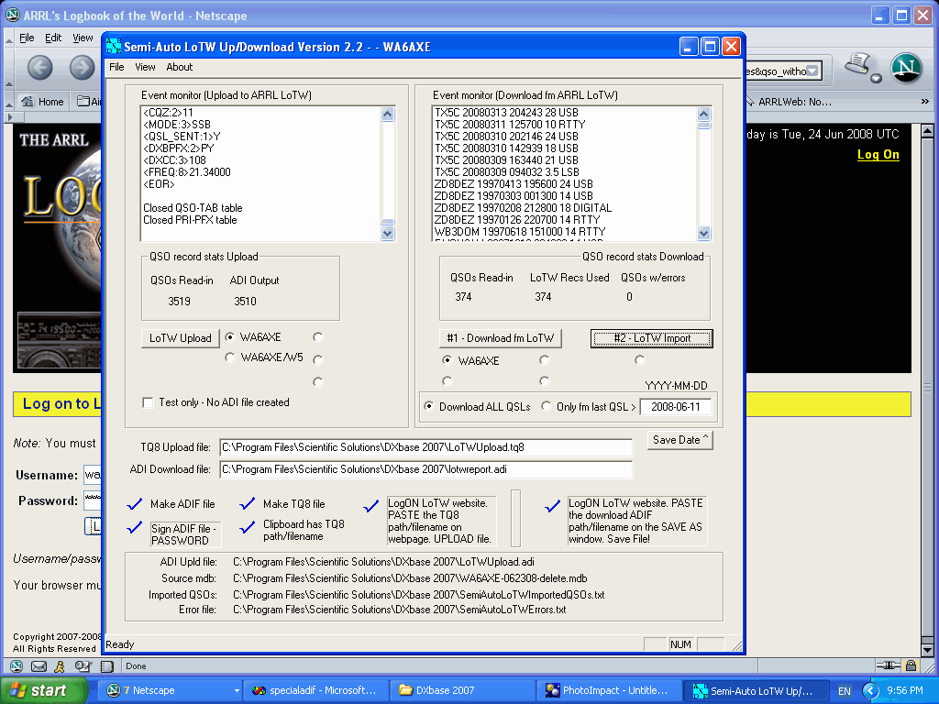Click the LoTW Upload button
The image size is (939, 704).
pos(181,338)
